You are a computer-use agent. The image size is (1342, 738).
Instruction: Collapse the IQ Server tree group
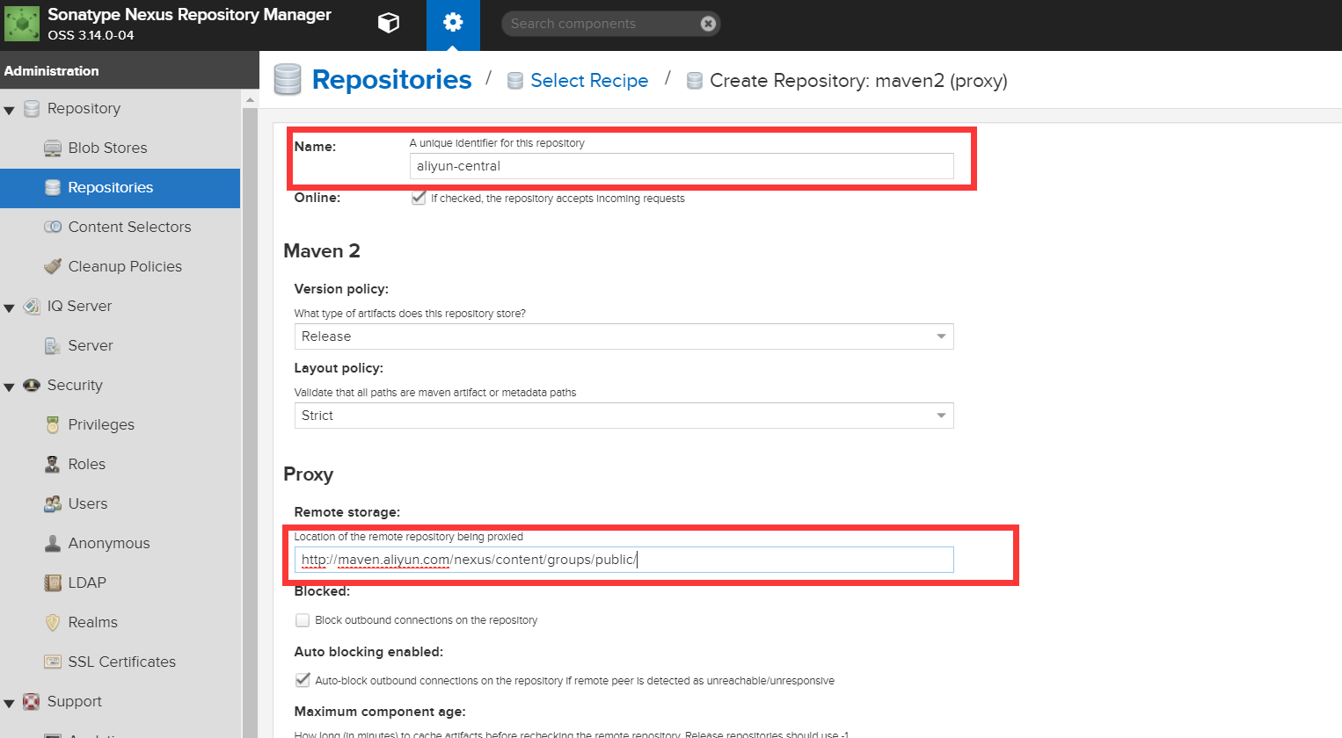coord(10,307)
